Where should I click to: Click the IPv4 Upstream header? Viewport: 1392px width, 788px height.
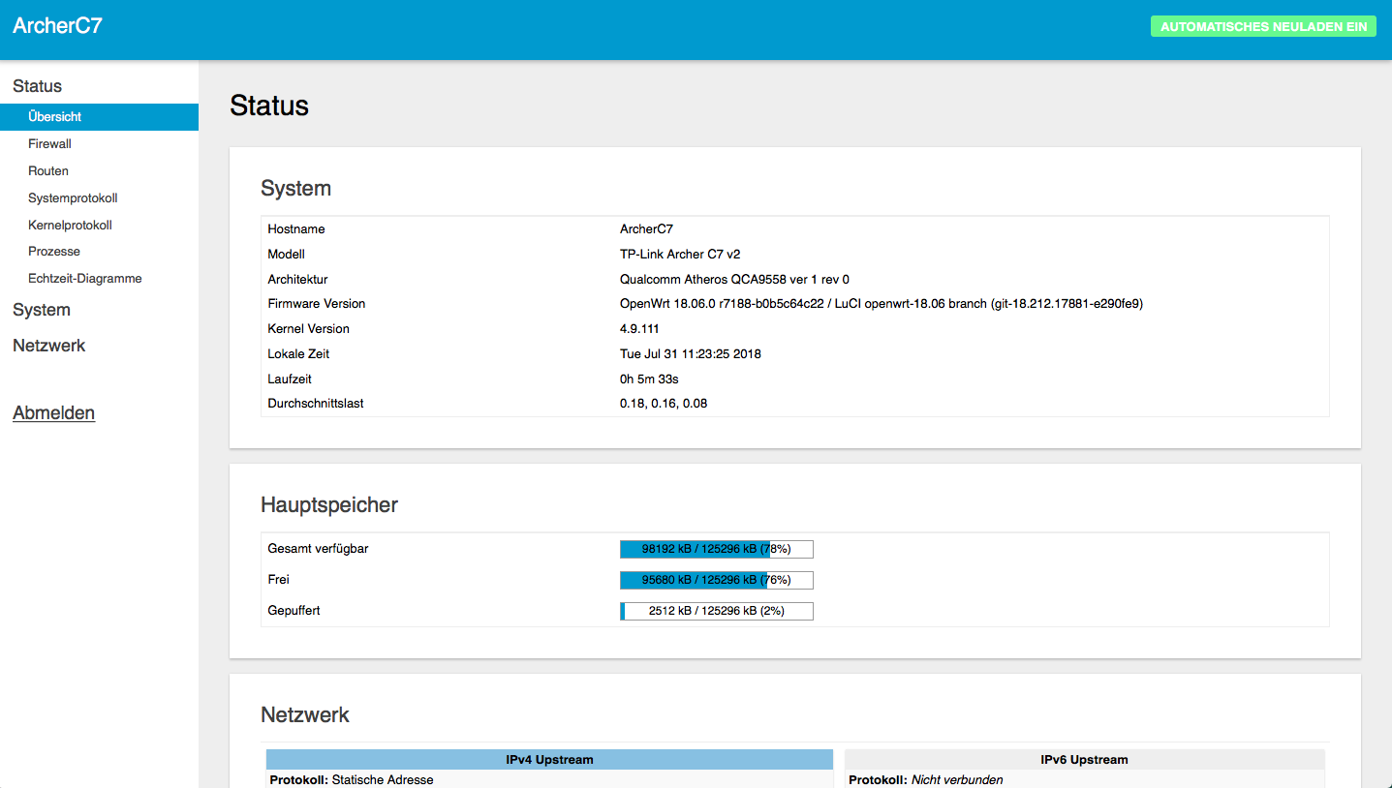click(x=549, y=760)
